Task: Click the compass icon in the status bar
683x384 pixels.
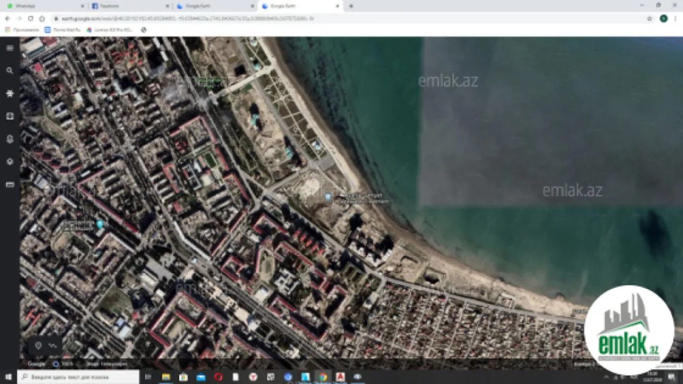Action: 56,364
